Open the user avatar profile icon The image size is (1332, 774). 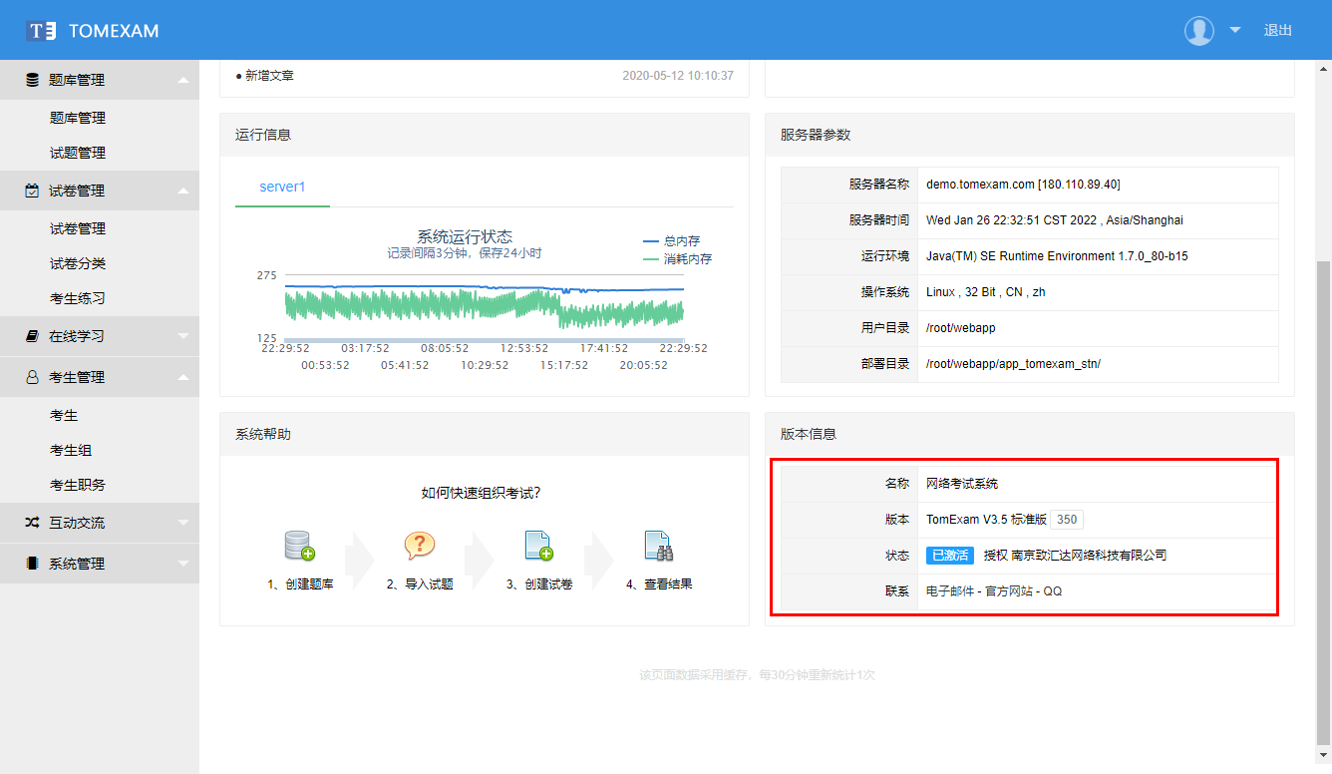point(1198,30)
